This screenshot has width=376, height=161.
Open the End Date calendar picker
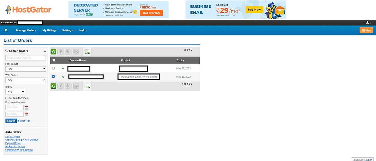point(27,114)
